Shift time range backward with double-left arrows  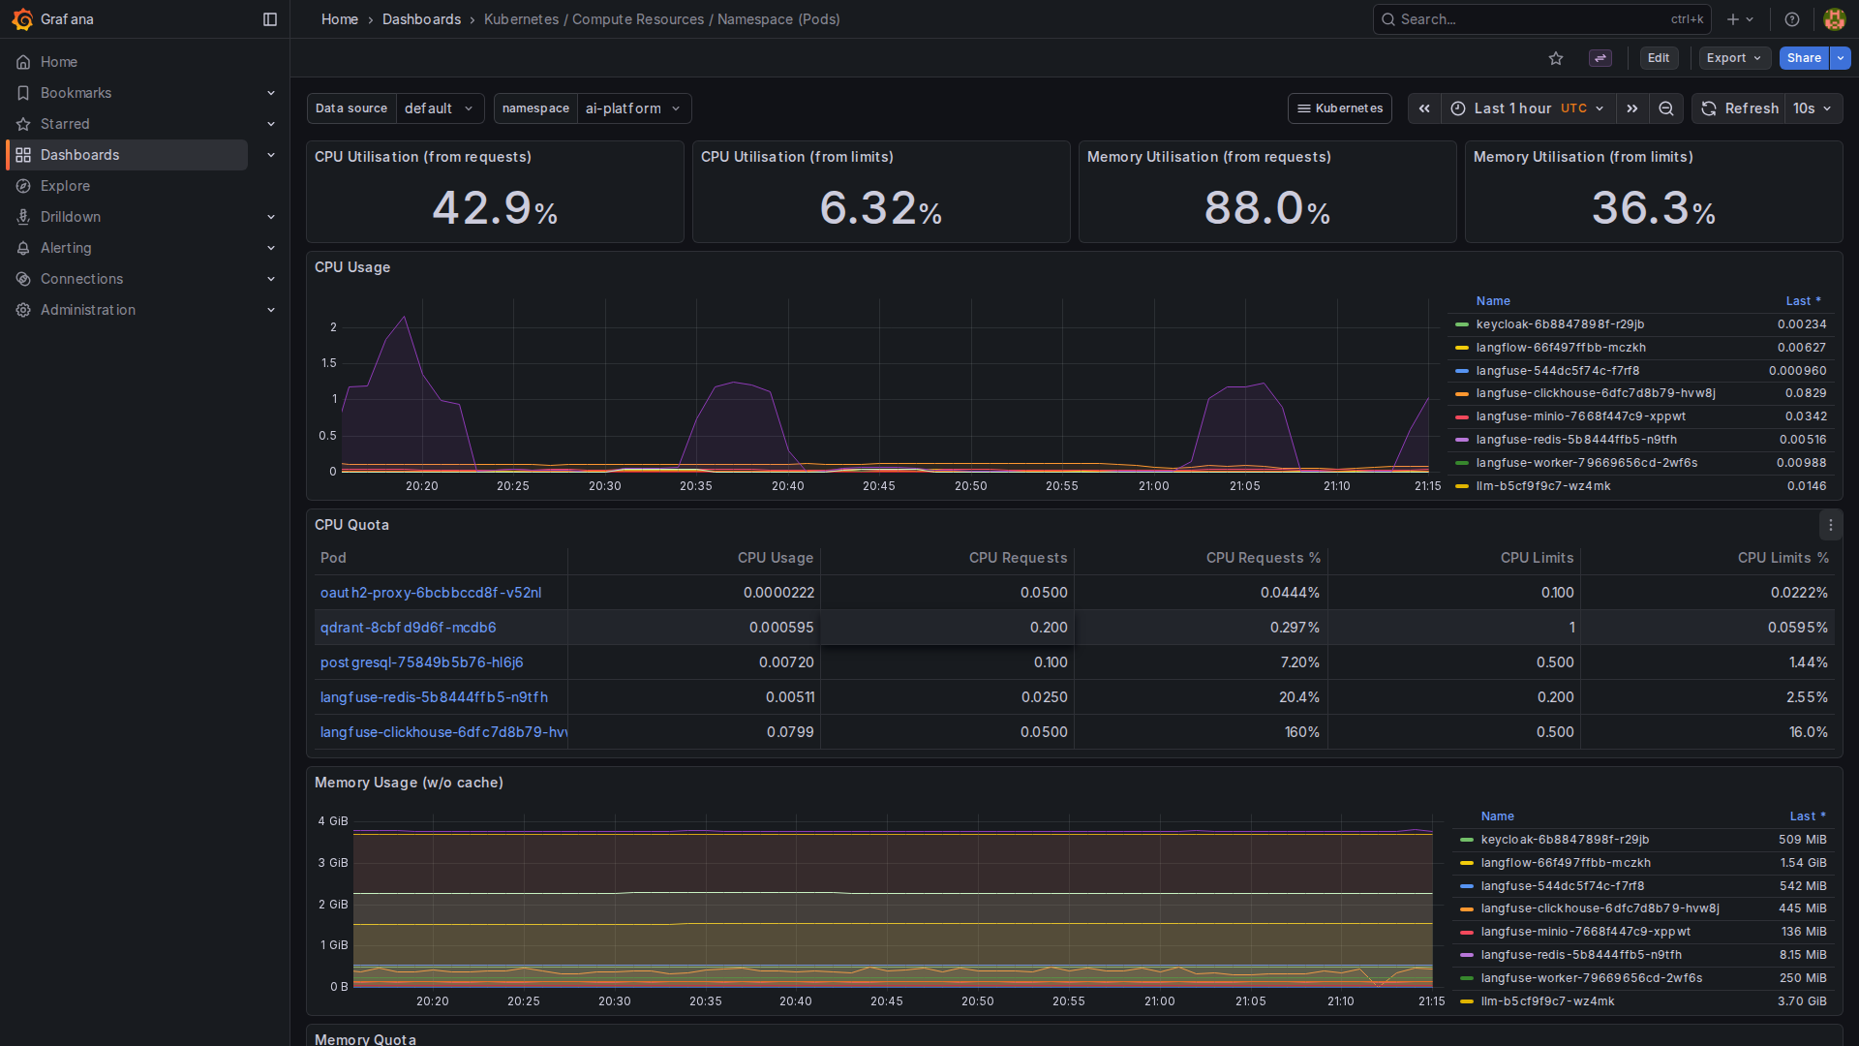pyautogui.click(x=1424, y=108)
